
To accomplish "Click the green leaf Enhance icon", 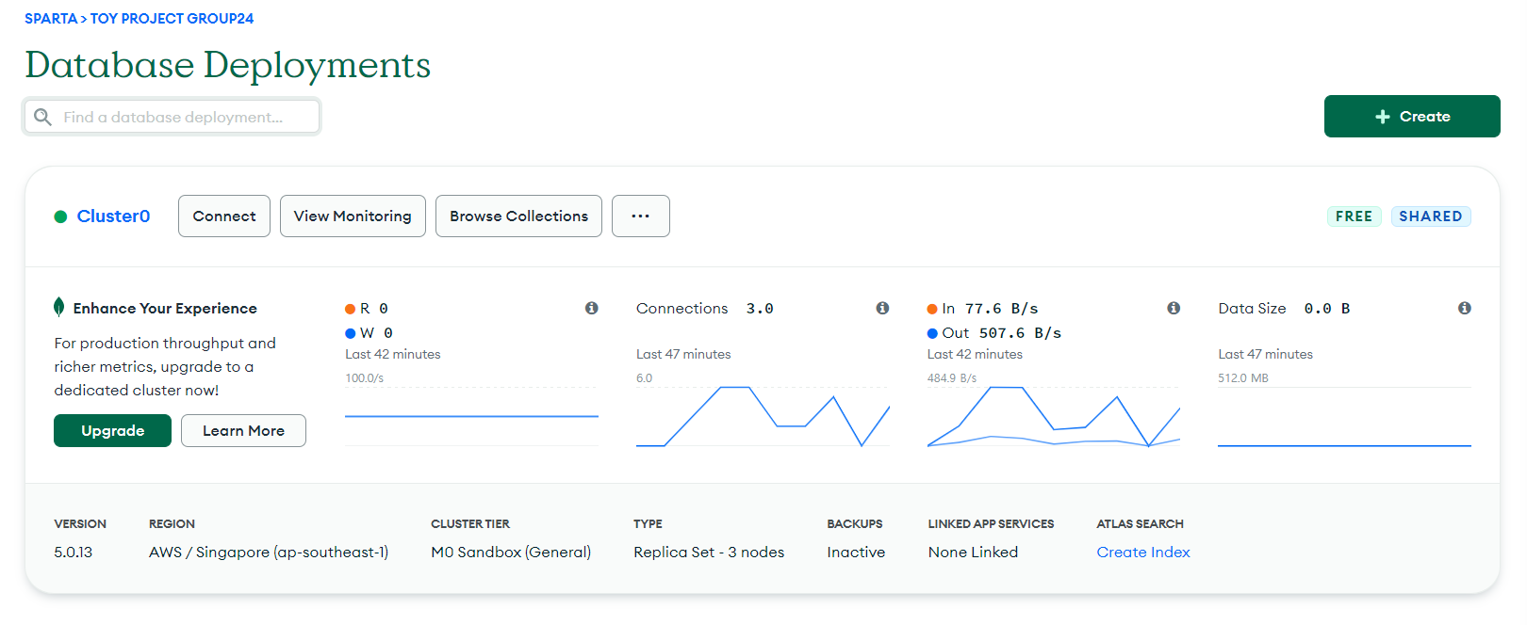I will (59, 307).
